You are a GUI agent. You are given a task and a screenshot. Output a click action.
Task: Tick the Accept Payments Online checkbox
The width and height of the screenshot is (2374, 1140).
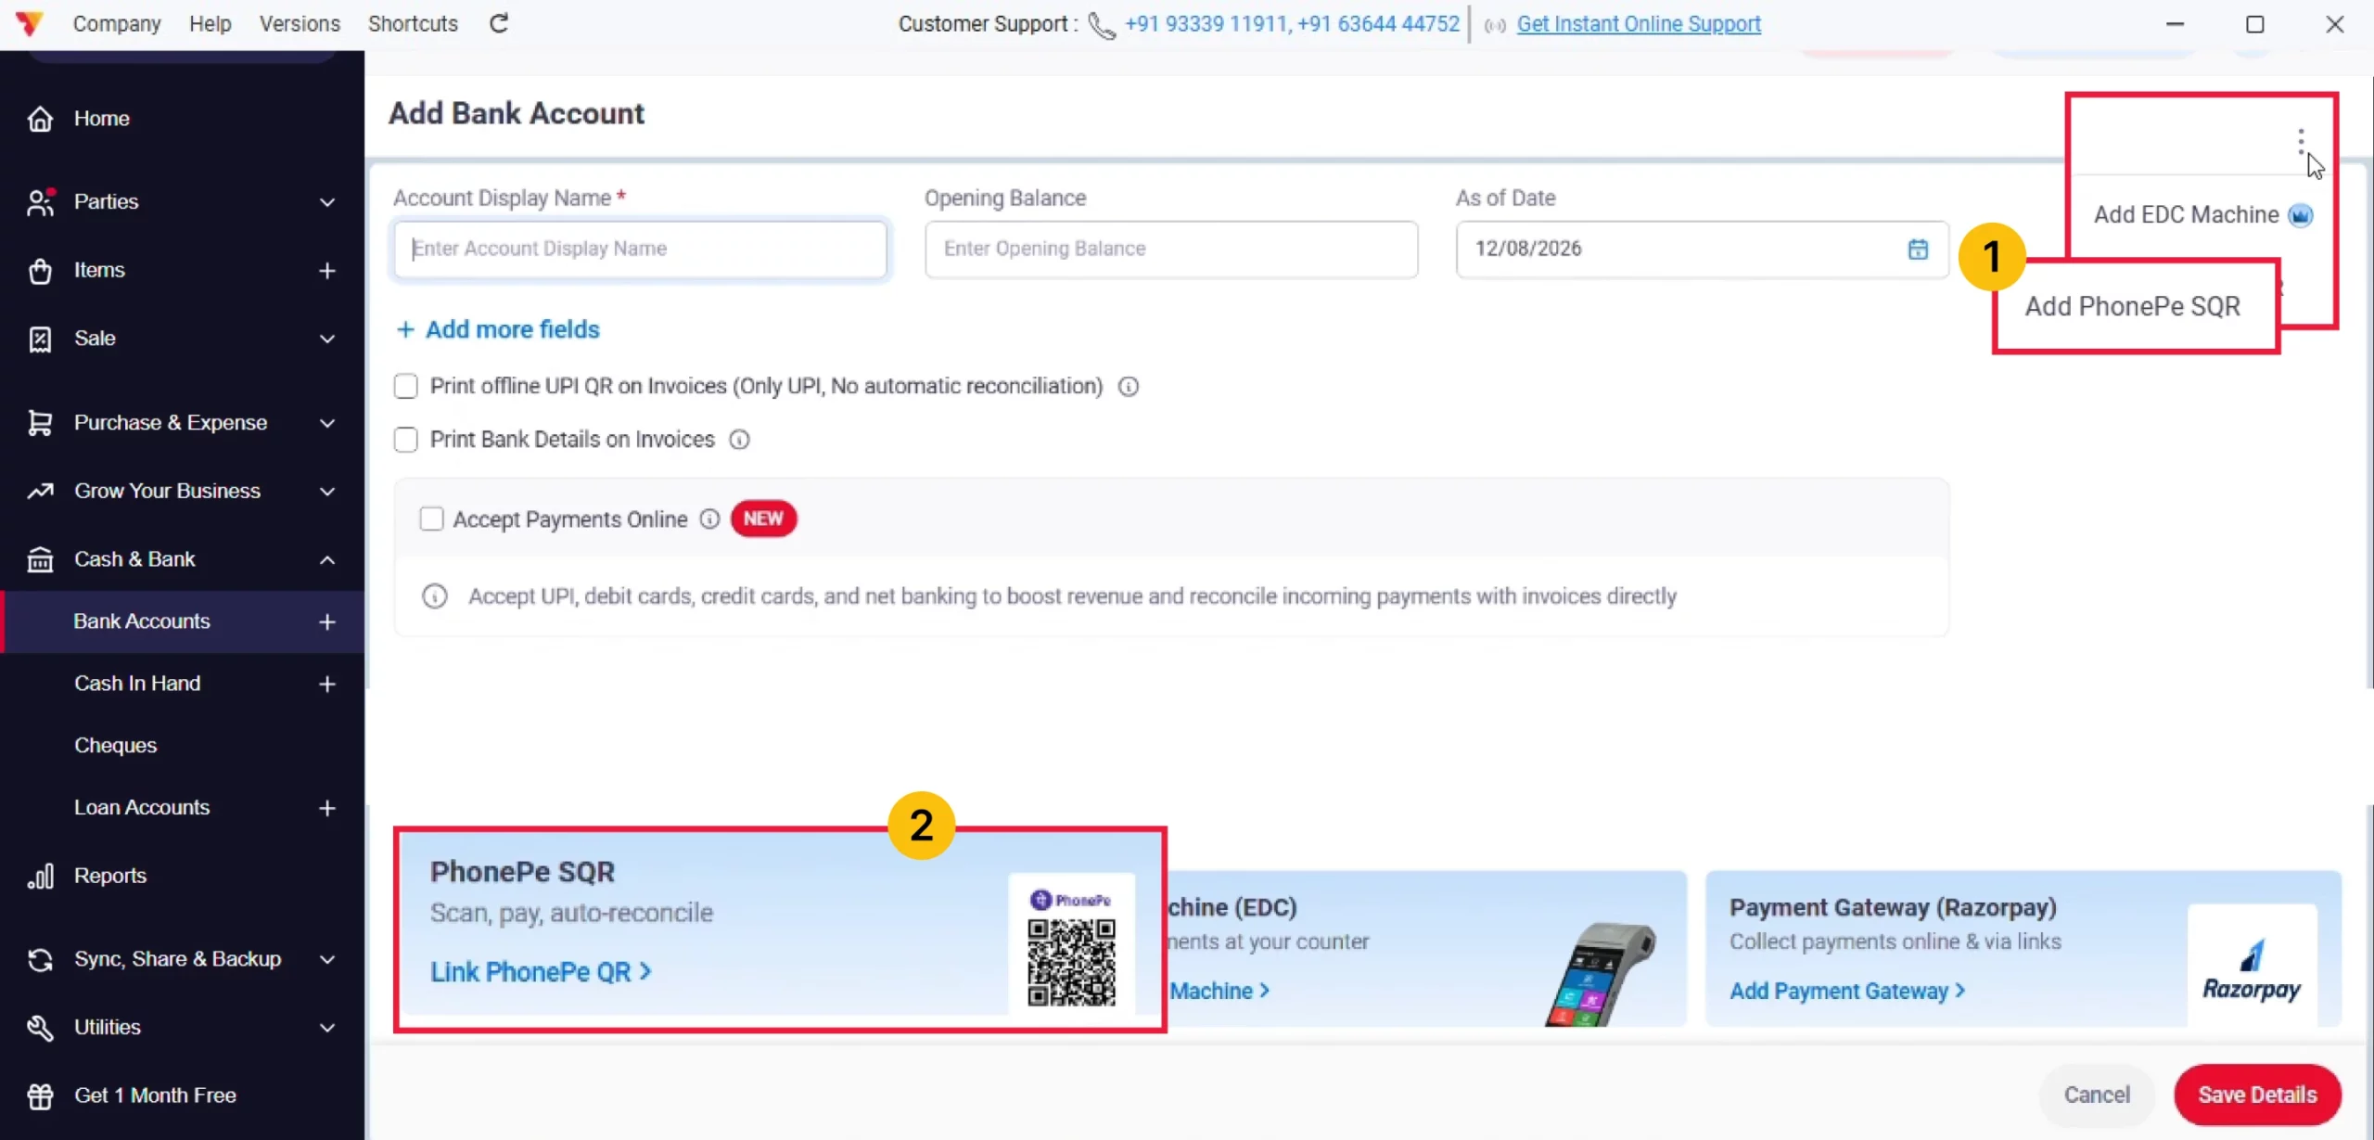pyautogui.click(x=431, y=519)
